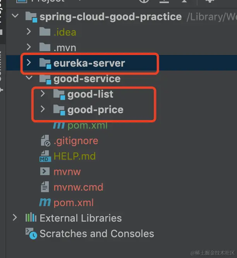The image size is (237, 258).
Task: Expand the good-list module chevron
Action: tap(43, 94)
